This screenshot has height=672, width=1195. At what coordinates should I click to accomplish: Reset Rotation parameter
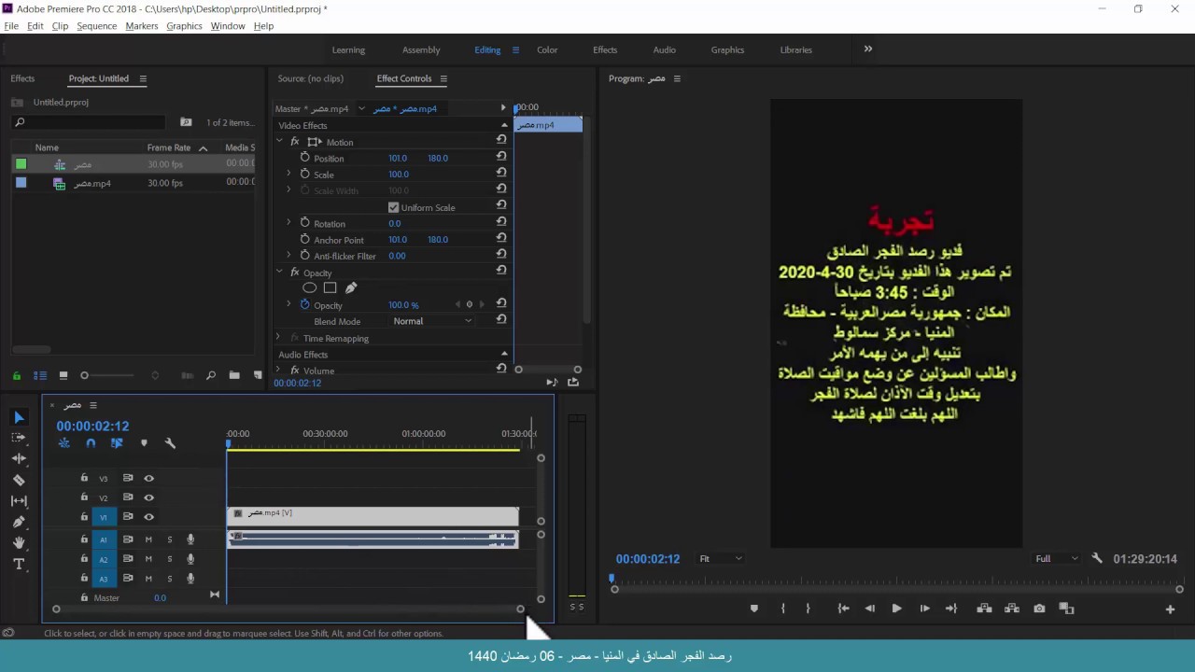[501, 223]
